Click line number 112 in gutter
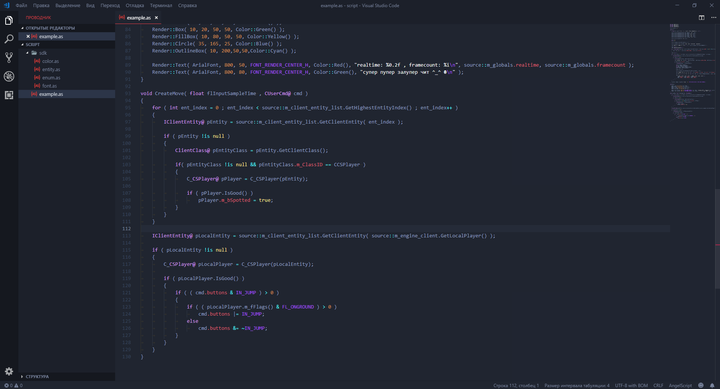Viewport: 720px width, 389px height. click(126, 228)
